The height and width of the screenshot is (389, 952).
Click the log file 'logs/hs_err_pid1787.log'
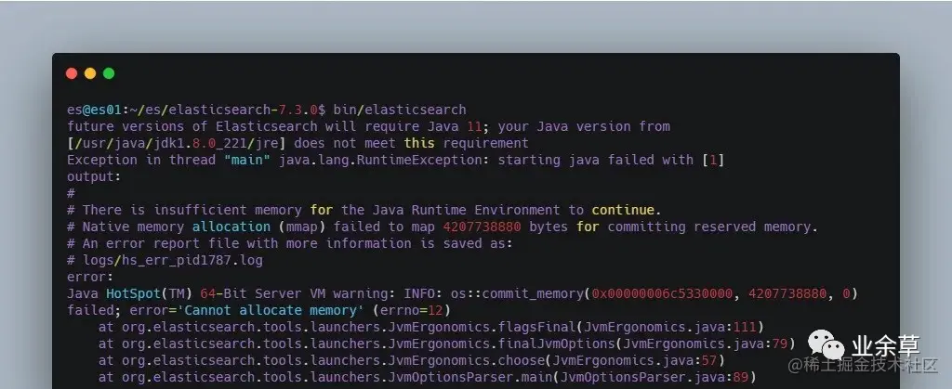(173, 261)
